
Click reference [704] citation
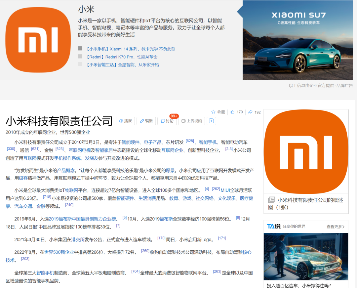pos(136,271)
